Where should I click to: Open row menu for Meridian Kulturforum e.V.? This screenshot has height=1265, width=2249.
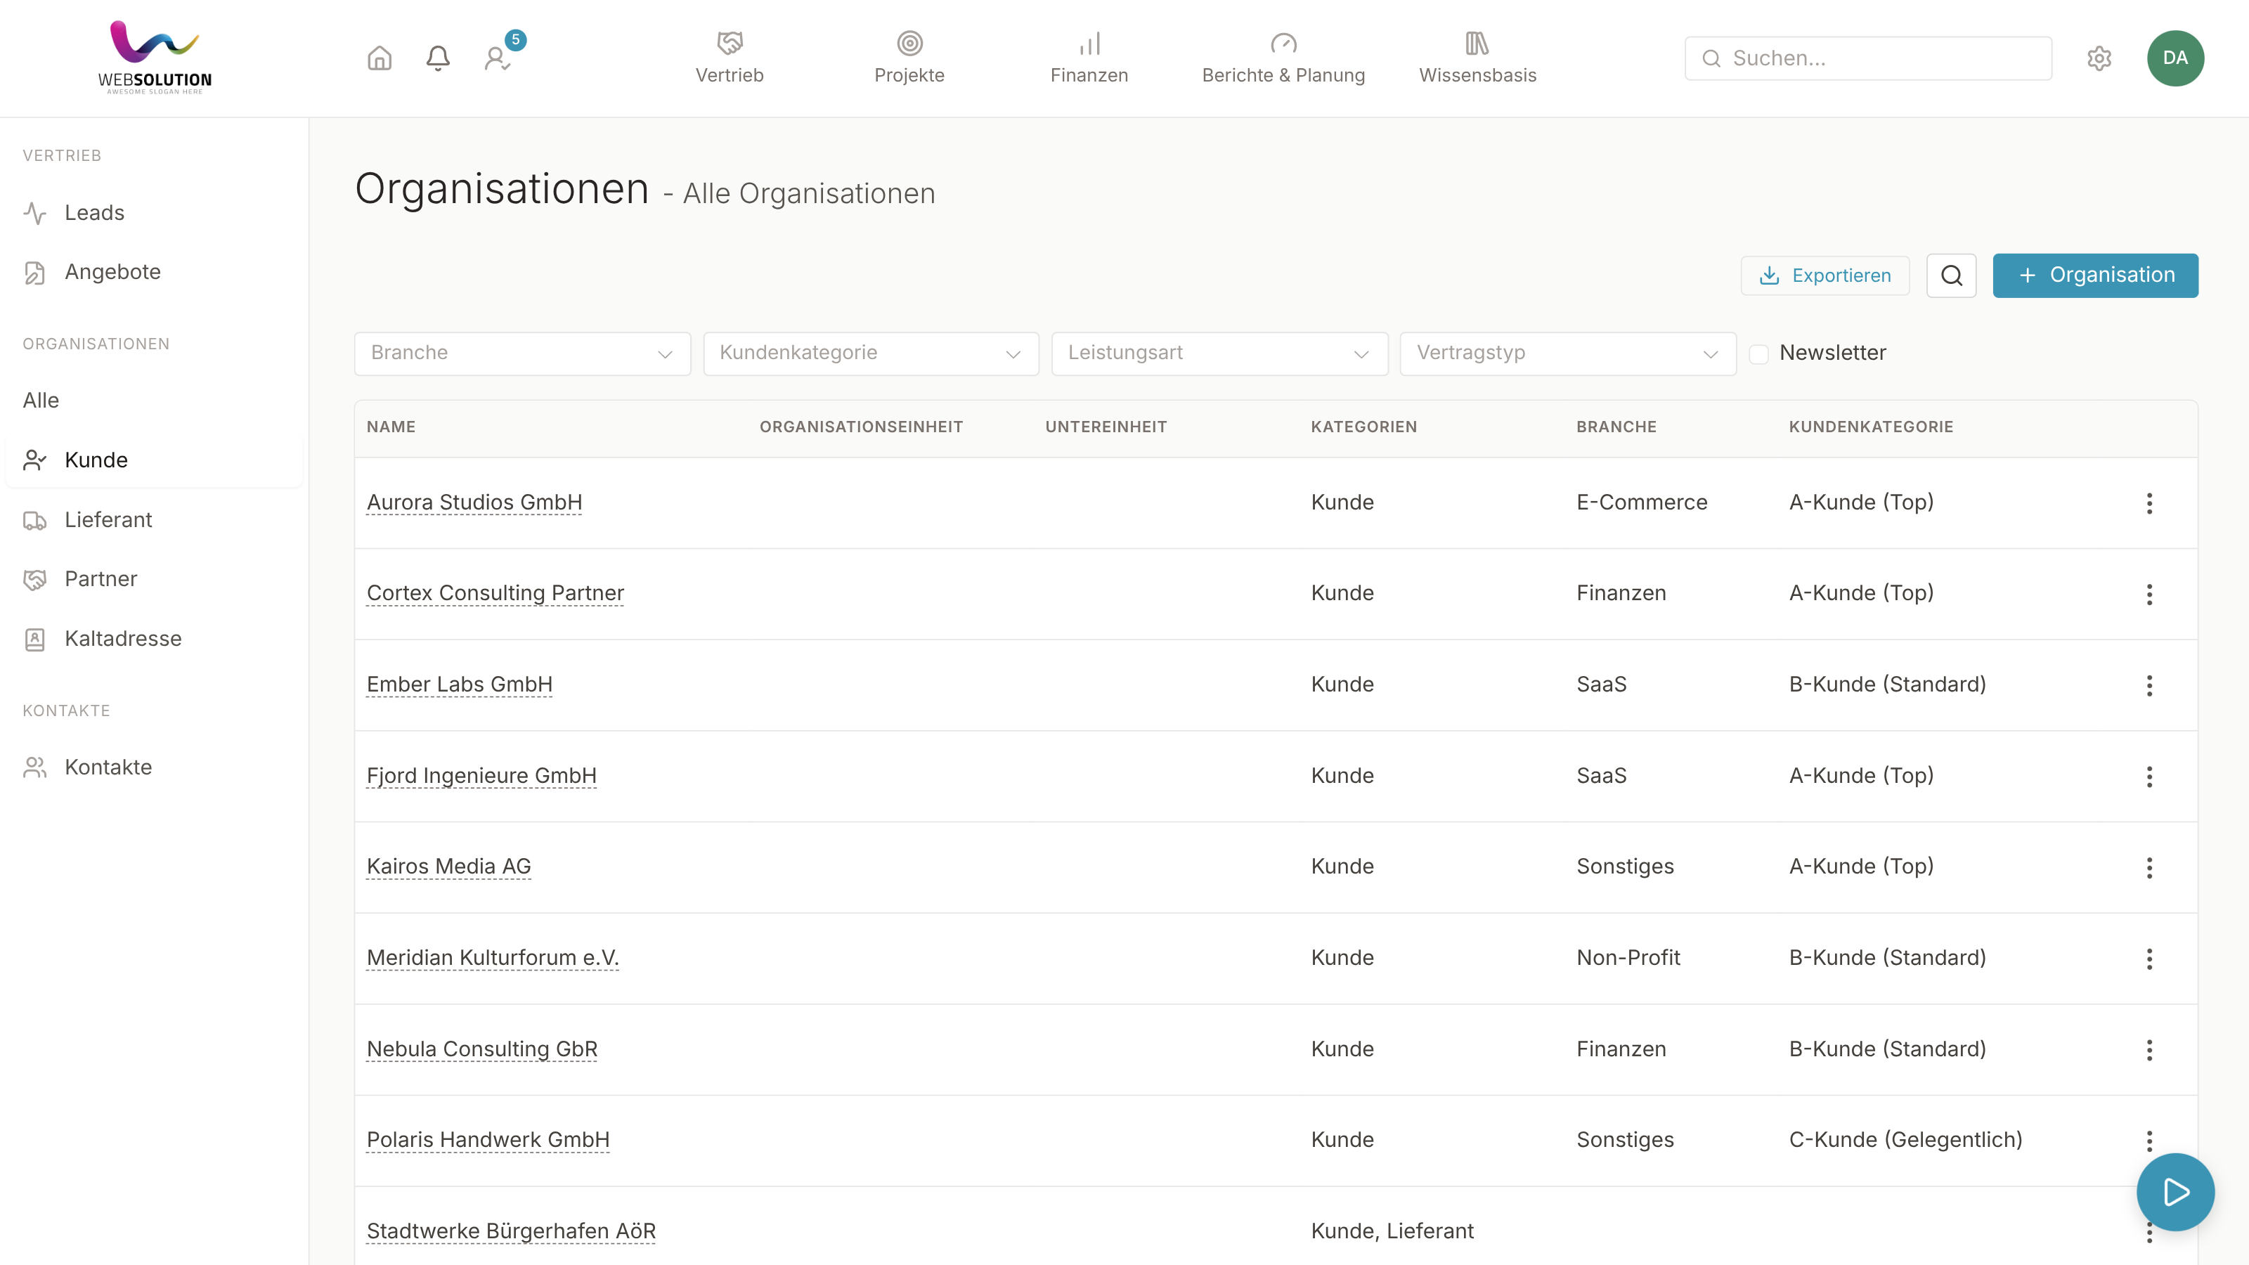tap(2149, 959)
